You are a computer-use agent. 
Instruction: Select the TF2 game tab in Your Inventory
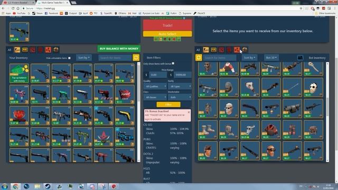tap(56, 50)
